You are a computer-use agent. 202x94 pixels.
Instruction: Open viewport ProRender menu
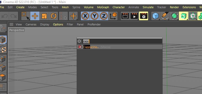click(94, 24)
